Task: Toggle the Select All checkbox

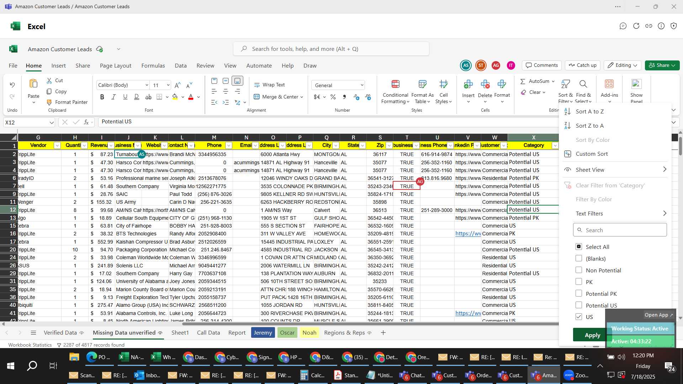Action: [579, 246]
